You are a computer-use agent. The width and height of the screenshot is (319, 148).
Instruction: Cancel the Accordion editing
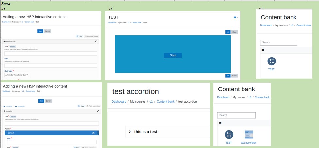pyautogui.click(x=48, y=101)
